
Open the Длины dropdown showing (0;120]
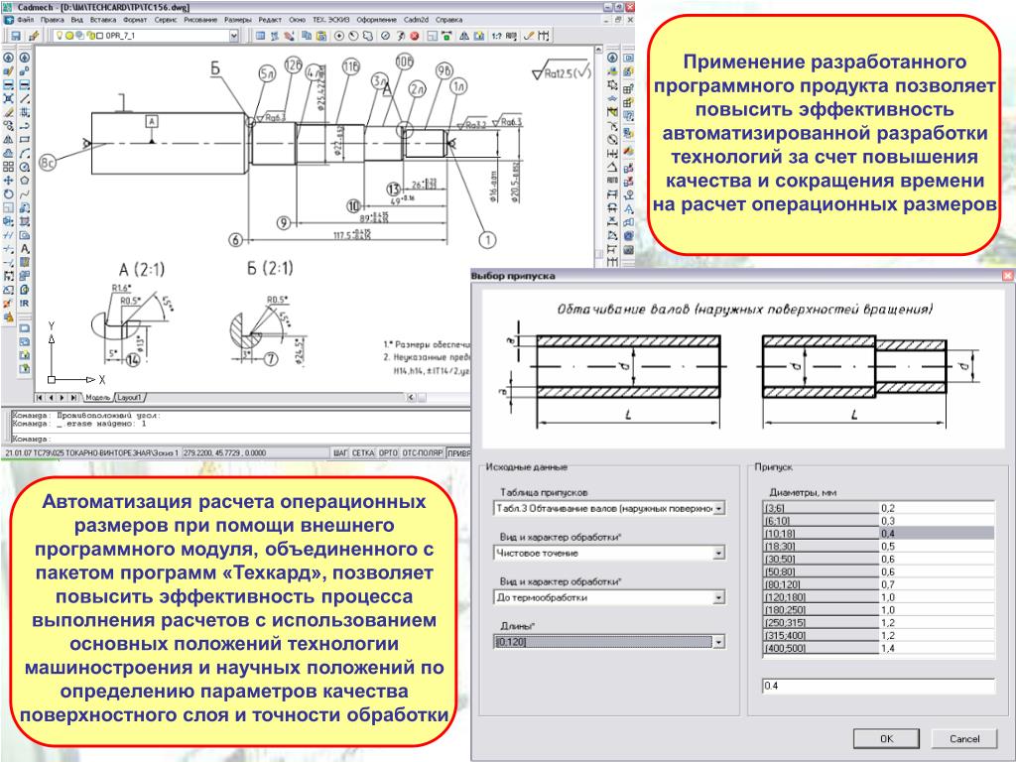[x=718, y=642]
